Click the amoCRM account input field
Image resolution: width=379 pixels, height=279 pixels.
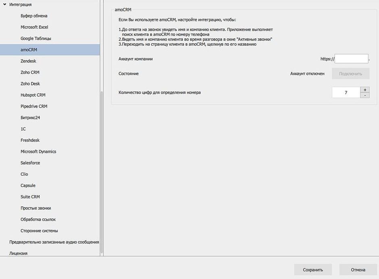point(351,59)
